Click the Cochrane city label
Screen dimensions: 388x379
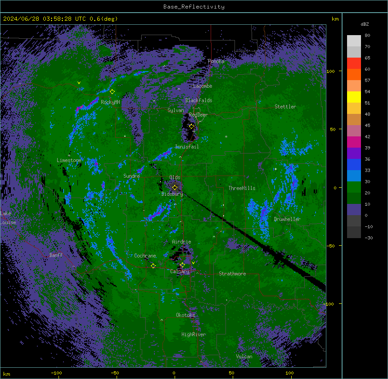[145, 256]
